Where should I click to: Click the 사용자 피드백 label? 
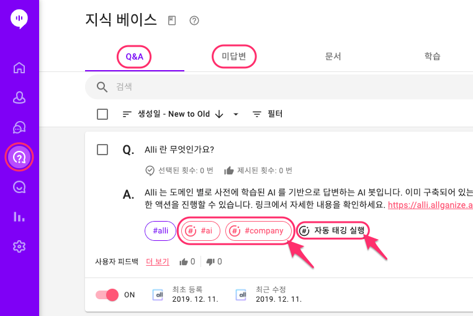click(x=117, y=261)
